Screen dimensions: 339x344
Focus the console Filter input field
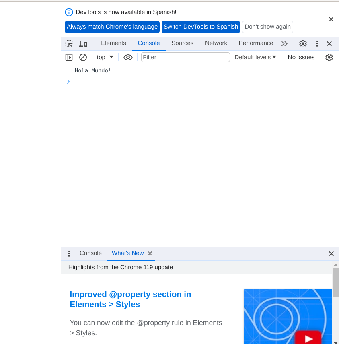[185, 57]
